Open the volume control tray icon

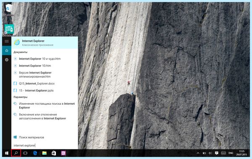coord(210,153)
